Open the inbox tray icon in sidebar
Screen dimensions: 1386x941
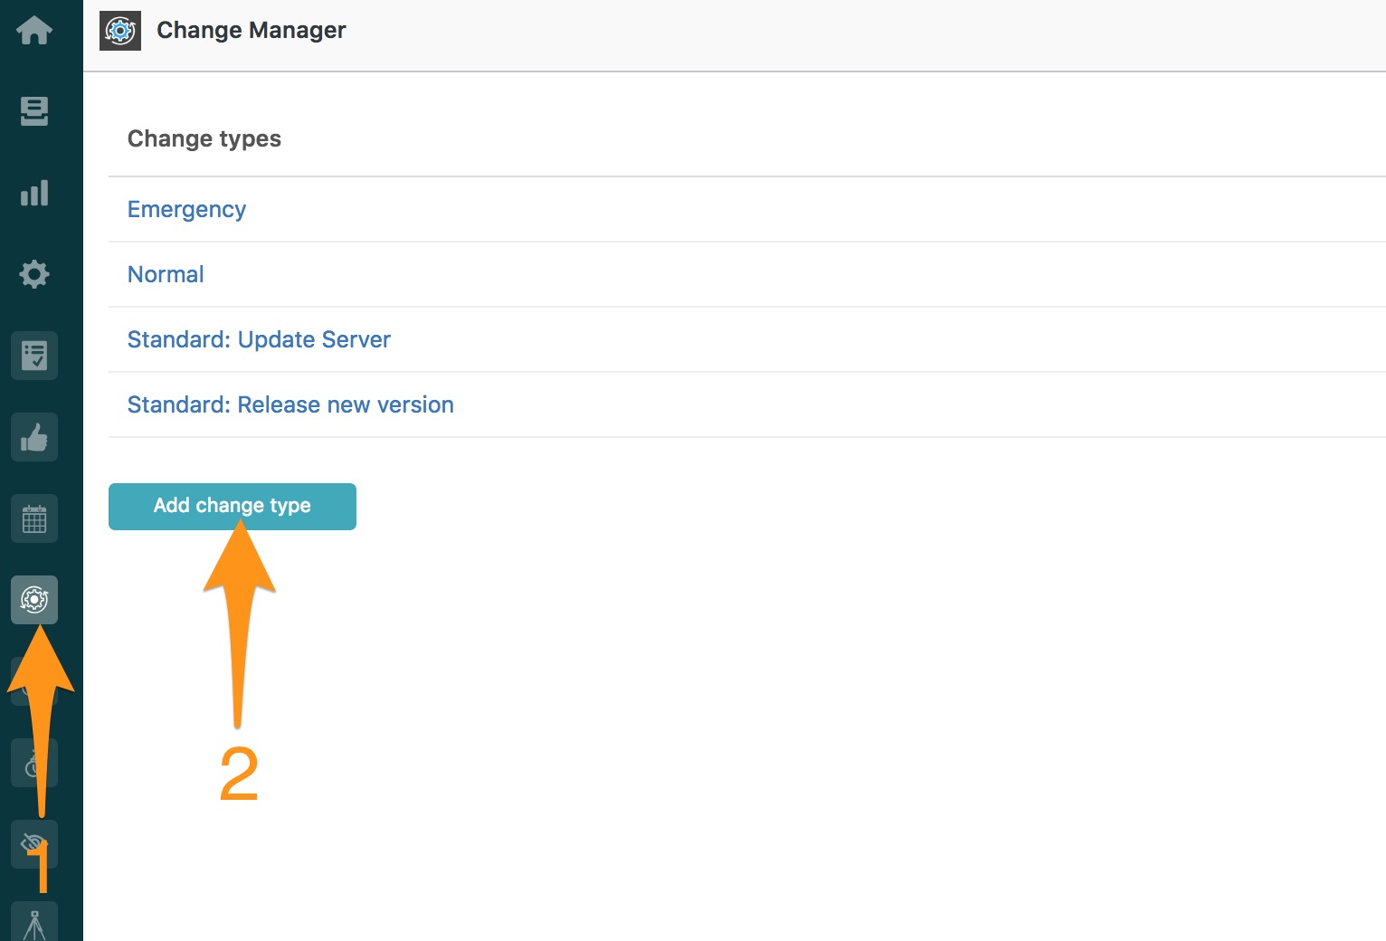coord(34,111)
